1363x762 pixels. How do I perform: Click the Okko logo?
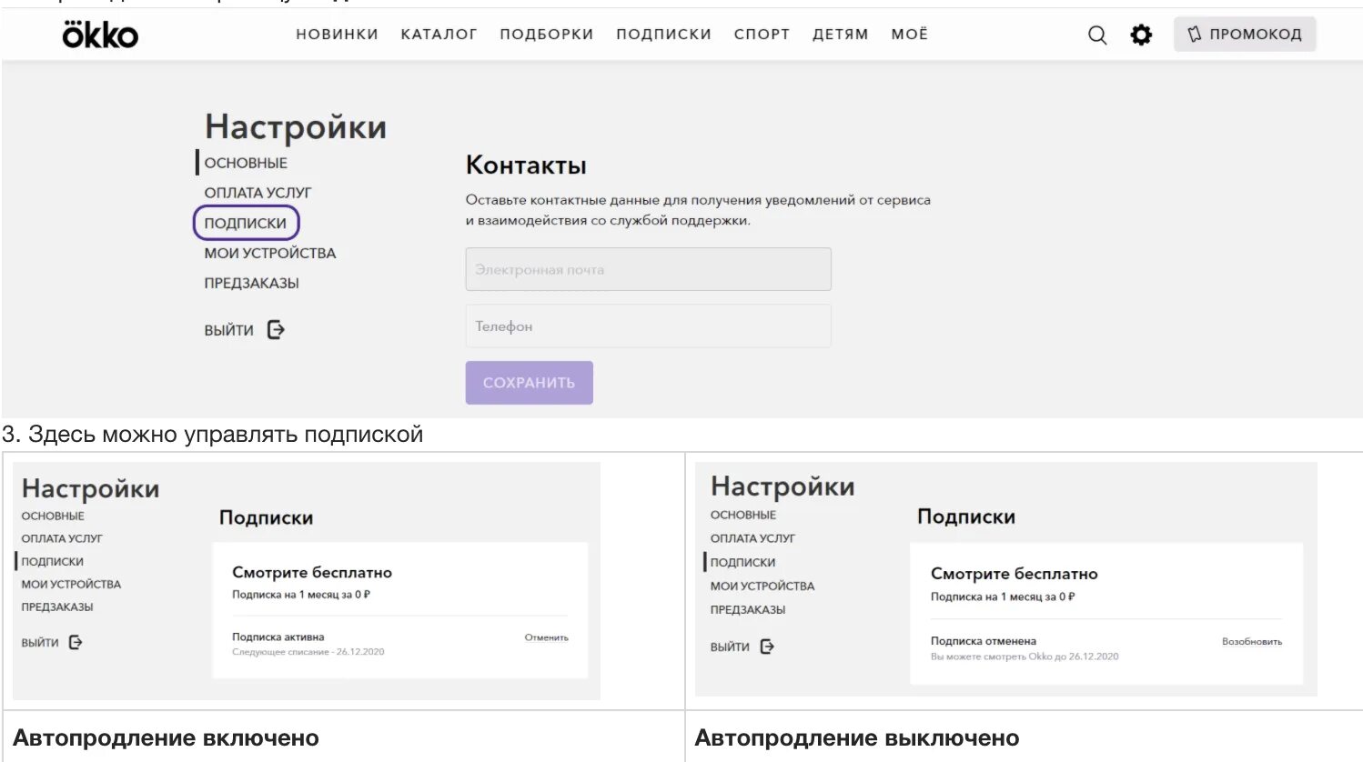click(100, 35)
